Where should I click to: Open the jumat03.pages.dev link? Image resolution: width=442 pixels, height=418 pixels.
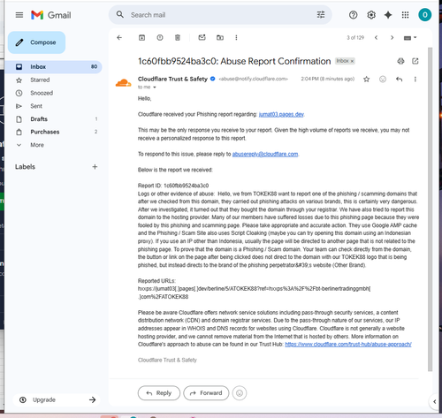(281, 114)
